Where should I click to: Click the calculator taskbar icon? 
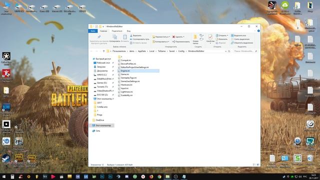[12, 176]
